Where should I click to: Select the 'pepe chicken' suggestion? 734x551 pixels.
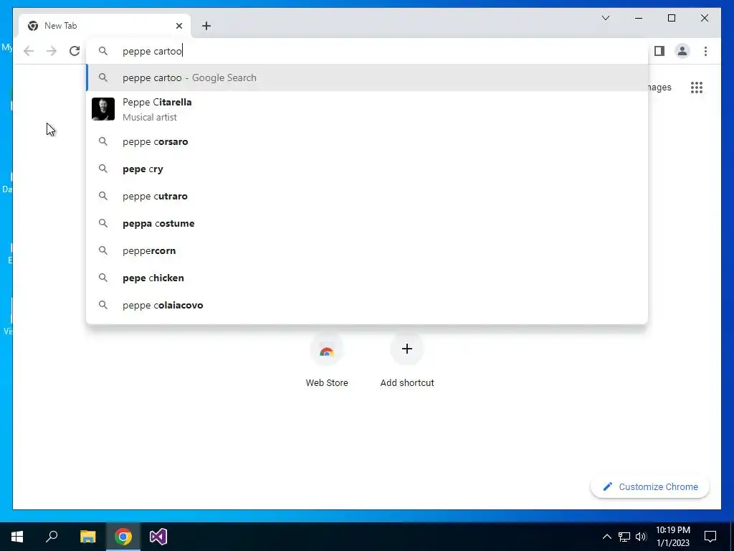click(x=367, y=278)
